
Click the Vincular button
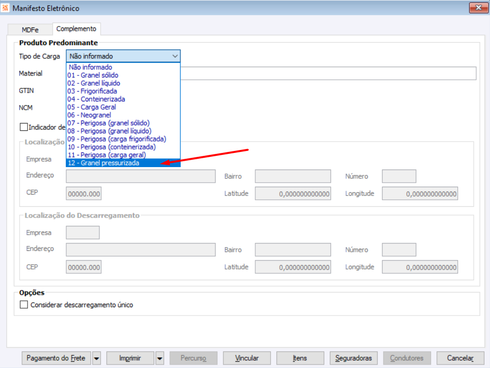click(x=247, y=358)
